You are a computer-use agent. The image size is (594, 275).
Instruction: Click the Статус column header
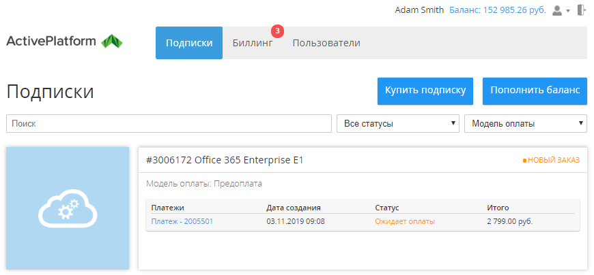point(387,208)
